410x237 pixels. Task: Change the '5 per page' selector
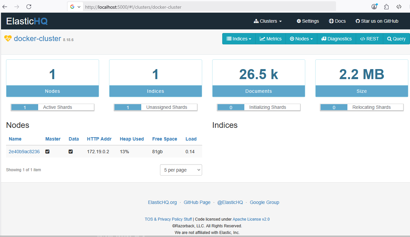[181, 170]
